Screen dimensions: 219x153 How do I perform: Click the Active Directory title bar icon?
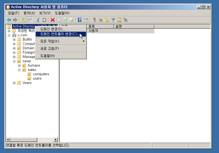click(x=8, y=7)
